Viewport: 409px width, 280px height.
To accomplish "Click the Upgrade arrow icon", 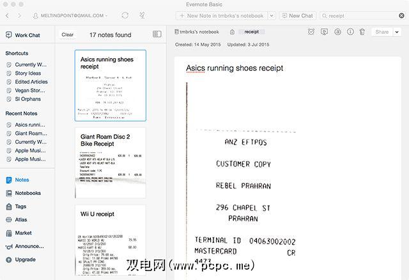I will coord(9,260).
